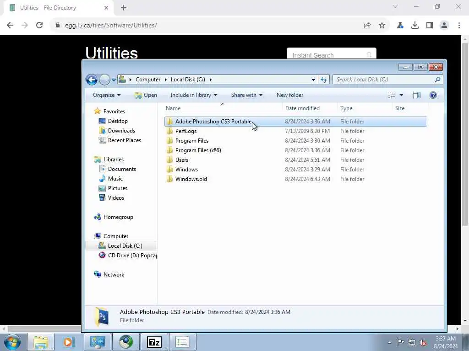The width and height of the screenshot is (469, 351).
Task: Select the Adobe Photoshop CS3 Portable folder
Action: (295, 122)
